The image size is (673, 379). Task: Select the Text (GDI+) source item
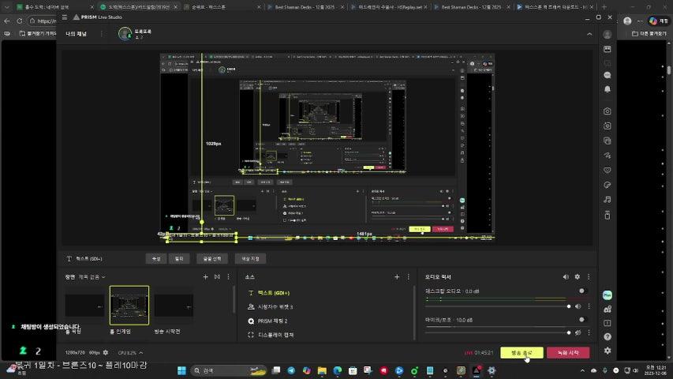coord(274,292)
